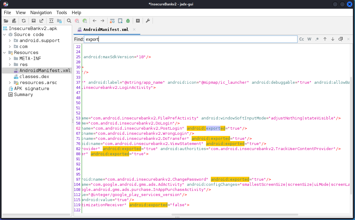
Task: Navigate forward with right arrow icon
Action: [102, 21]
